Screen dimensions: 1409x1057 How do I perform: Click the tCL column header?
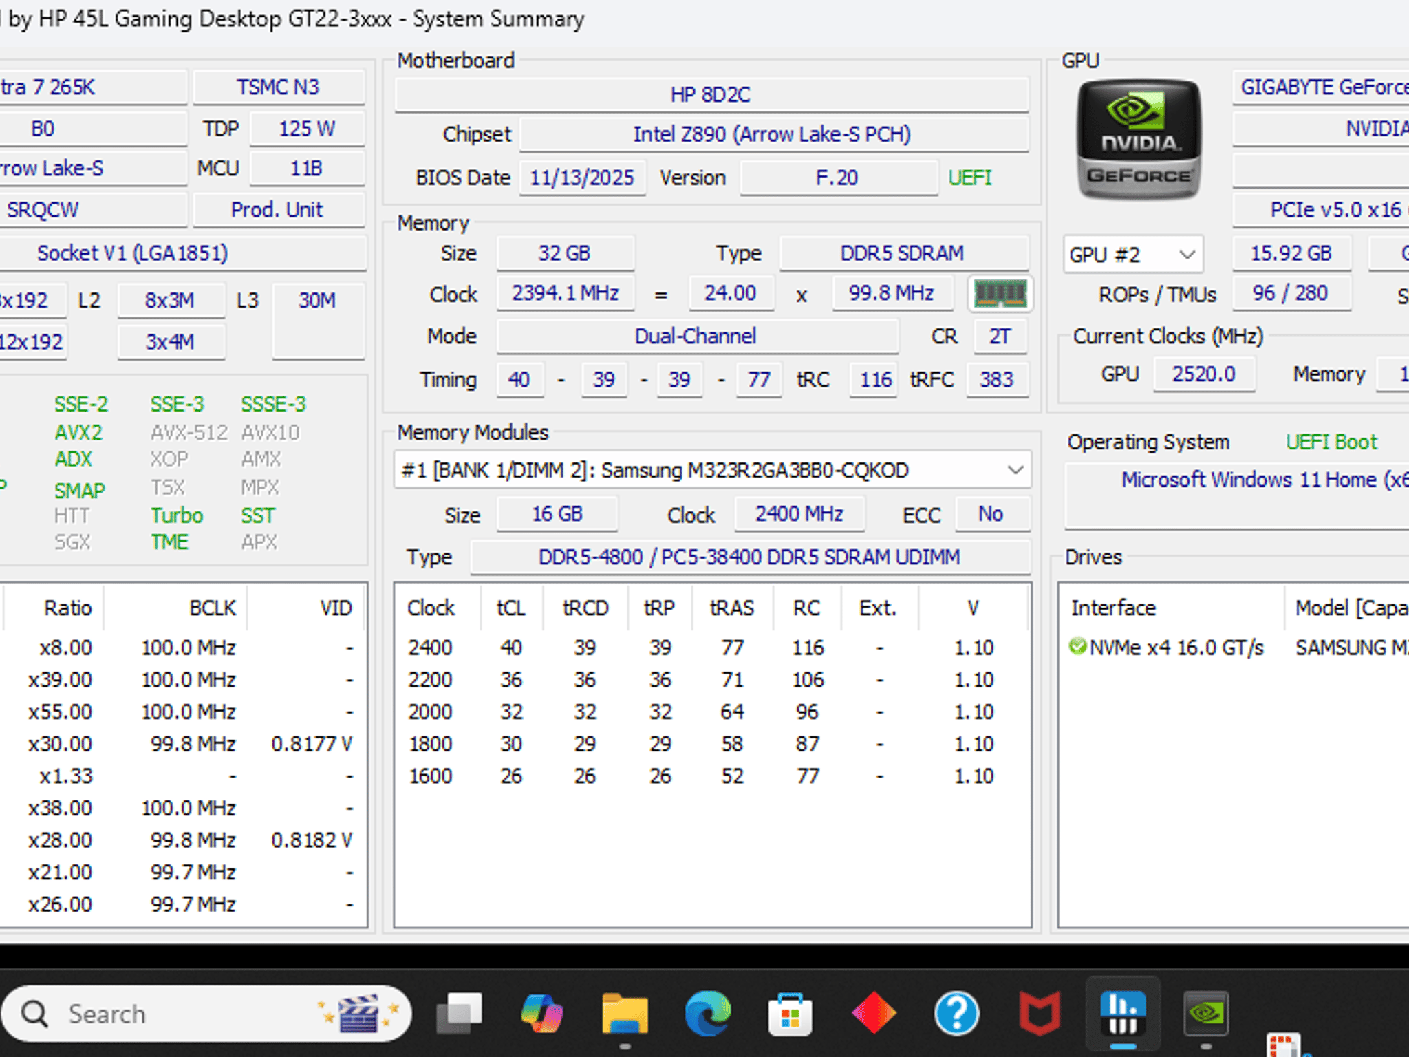[x=512, y=608]
